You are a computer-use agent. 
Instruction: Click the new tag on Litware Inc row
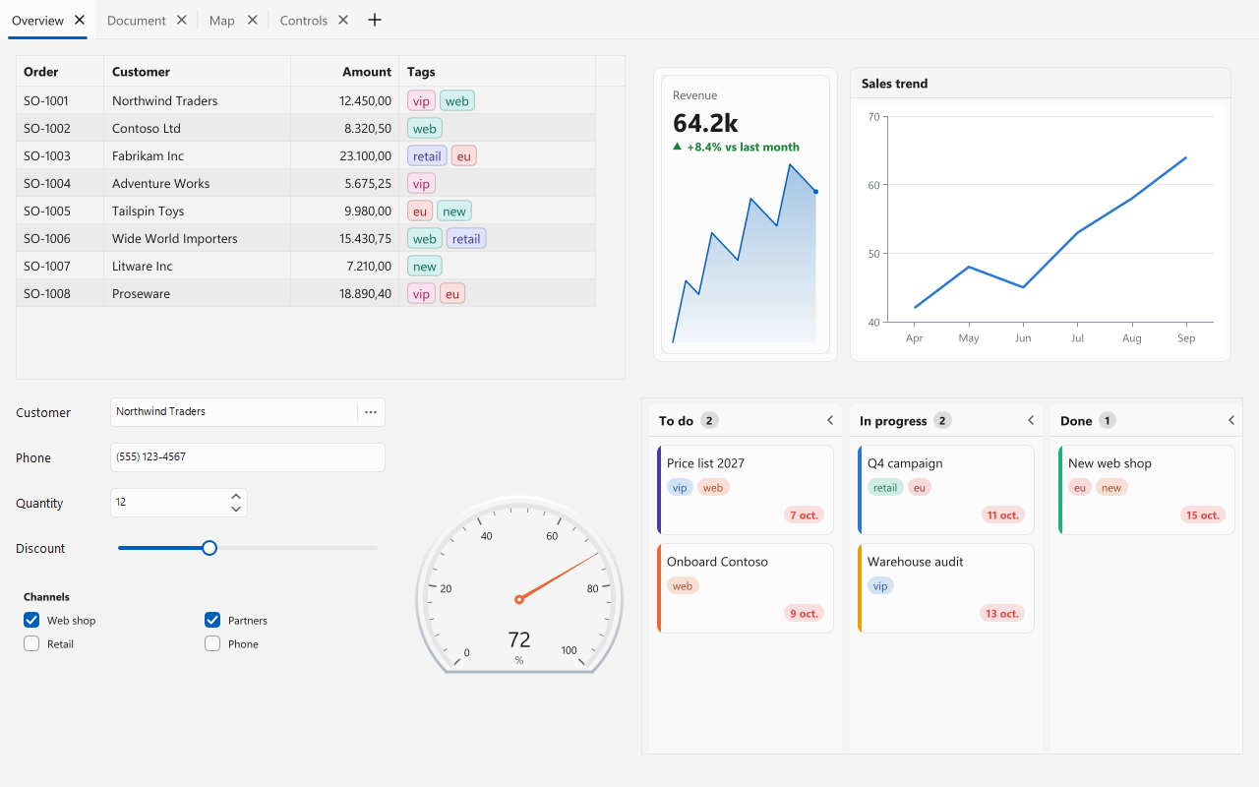pyautogui.click(x=425, y=266)
